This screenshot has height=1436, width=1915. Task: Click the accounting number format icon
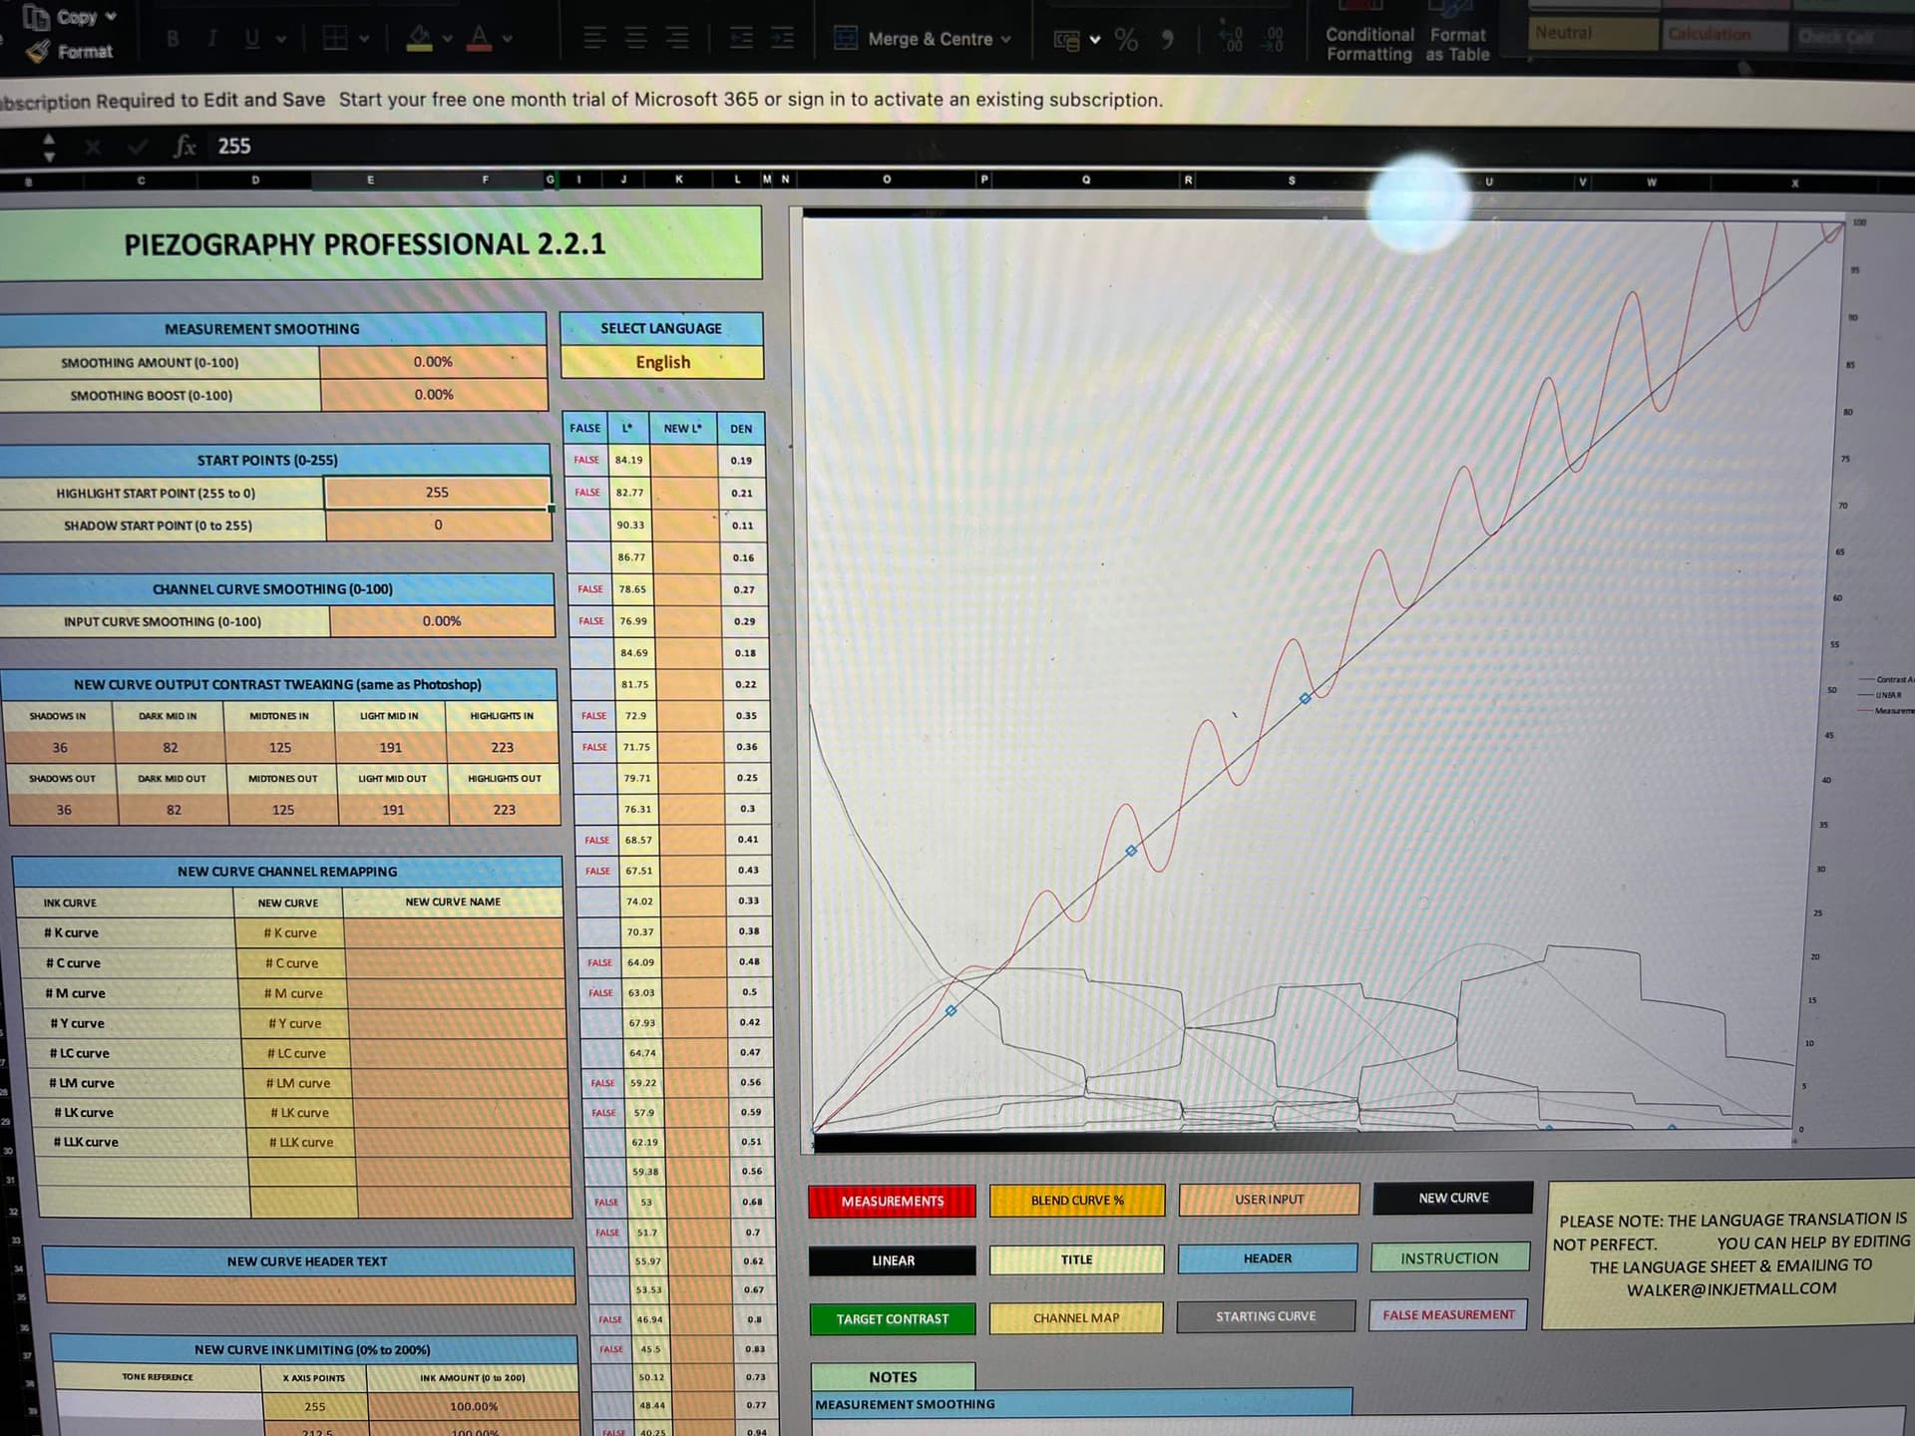click(1067, 40)
